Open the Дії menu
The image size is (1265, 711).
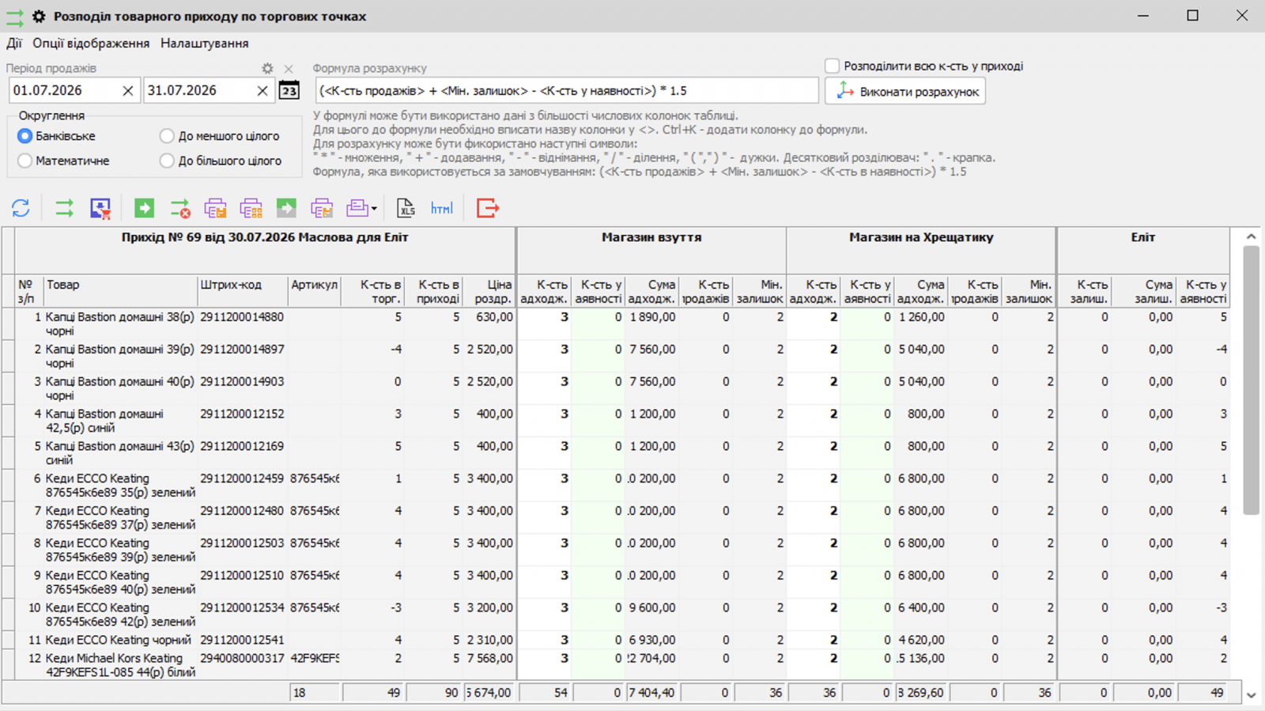(14, 43)
